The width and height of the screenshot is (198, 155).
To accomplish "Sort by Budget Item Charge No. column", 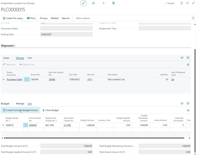I will click(x=51, y=119).
